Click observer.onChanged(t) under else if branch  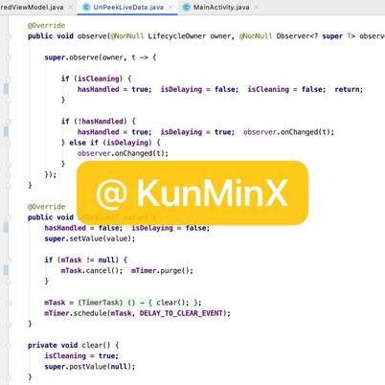pyautogui.click(x=123, y=153)
